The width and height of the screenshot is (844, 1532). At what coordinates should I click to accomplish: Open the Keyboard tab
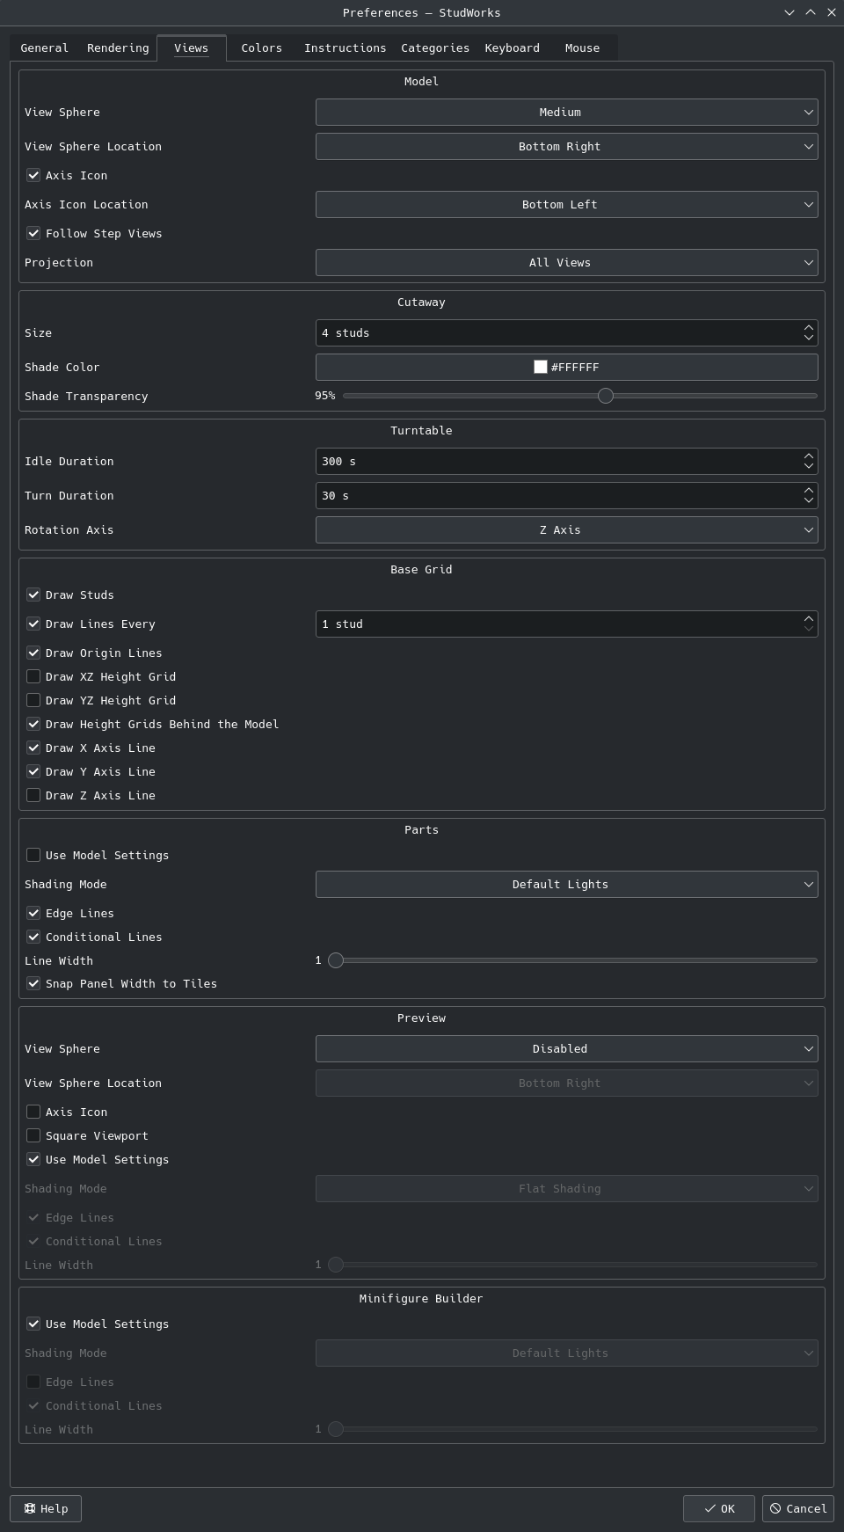[x=513, y=48]
